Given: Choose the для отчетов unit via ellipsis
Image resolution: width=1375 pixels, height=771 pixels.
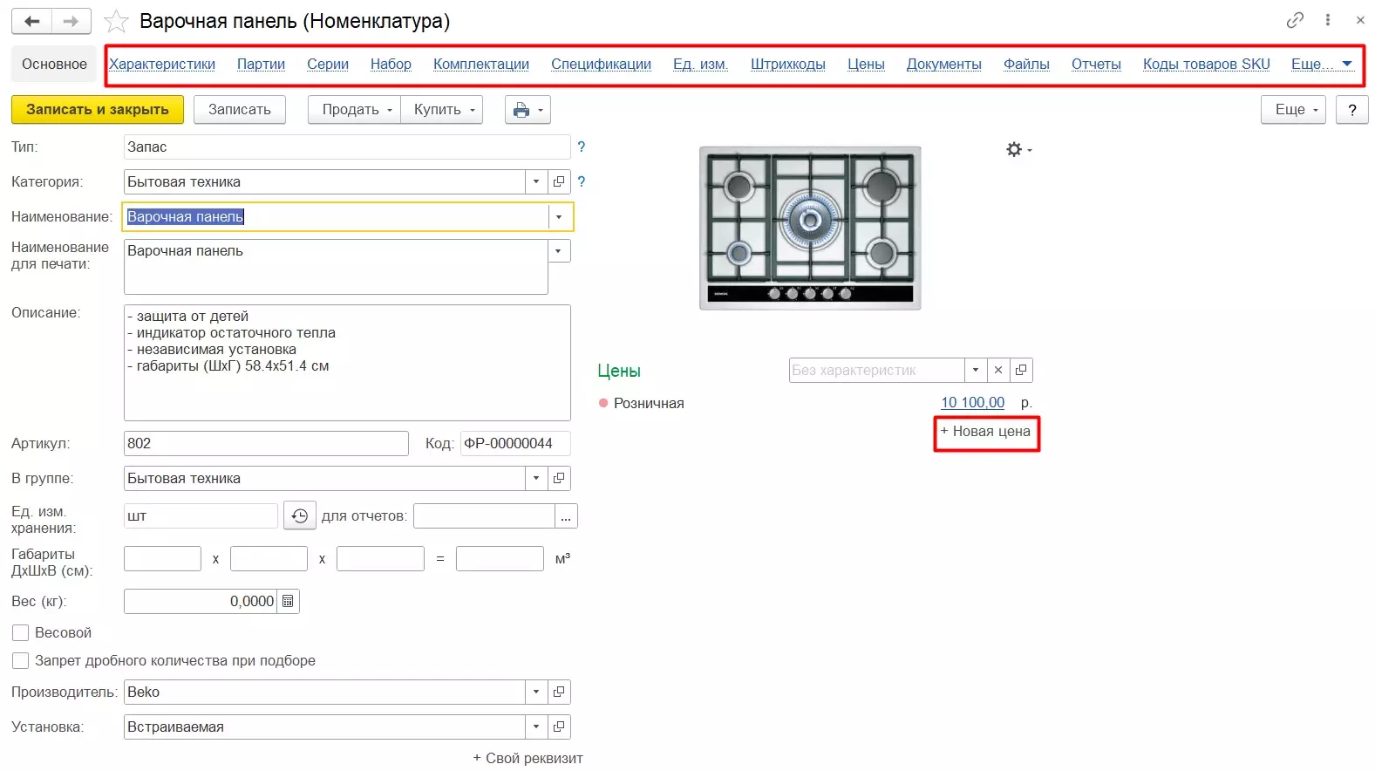Looking at the screenshot, I should tap(566, 516).
